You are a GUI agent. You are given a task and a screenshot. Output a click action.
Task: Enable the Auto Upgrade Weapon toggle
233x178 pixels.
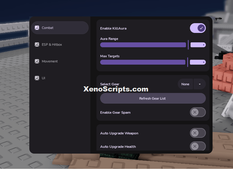point(198,133)
